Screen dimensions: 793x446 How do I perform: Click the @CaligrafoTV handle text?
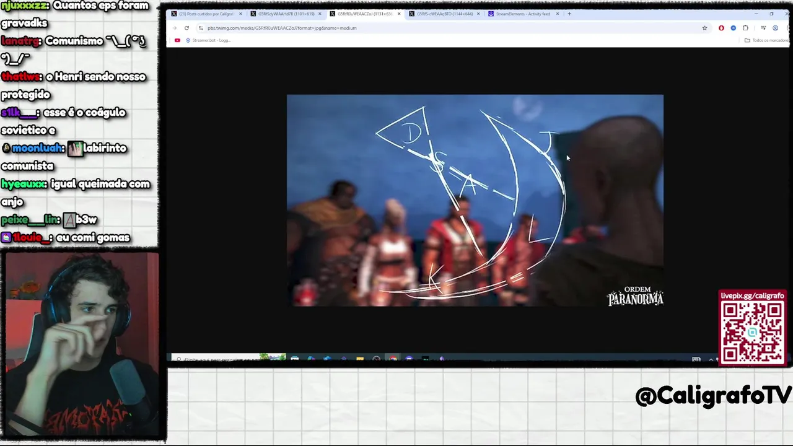pyautogui.click(x=713, y=396)
